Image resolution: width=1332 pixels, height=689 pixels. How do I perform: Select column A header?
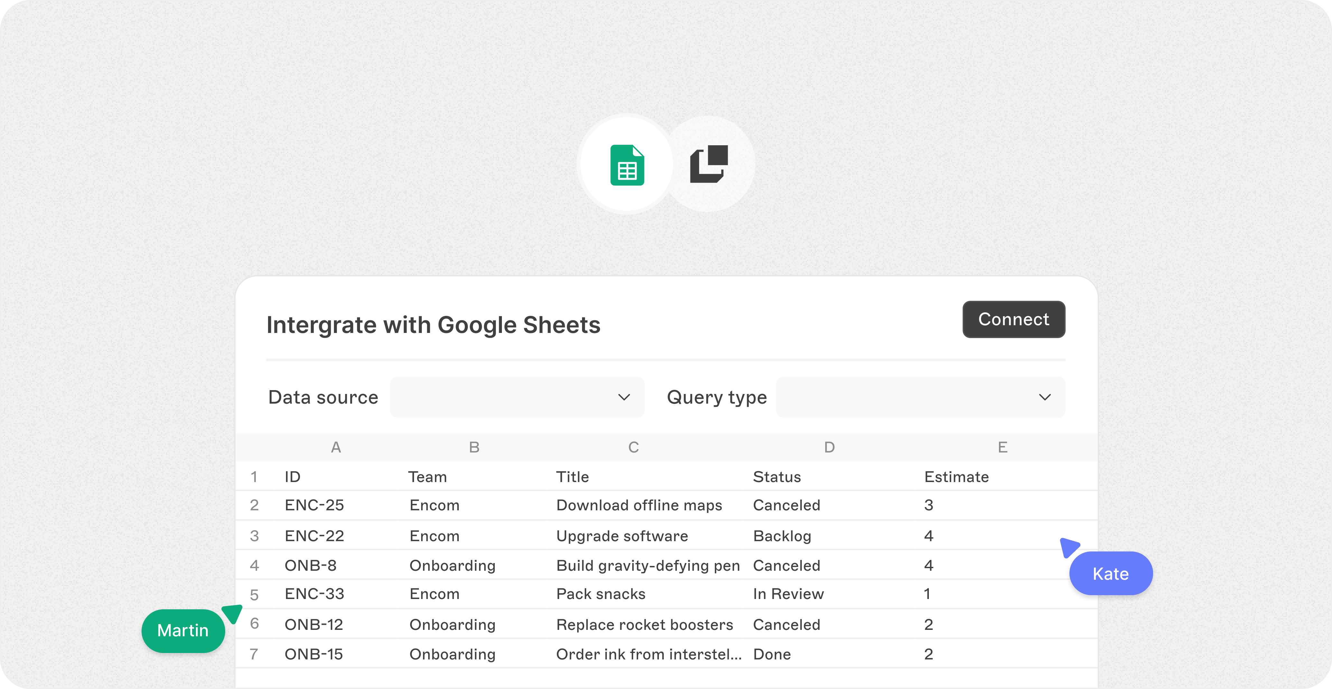point(336,447)
